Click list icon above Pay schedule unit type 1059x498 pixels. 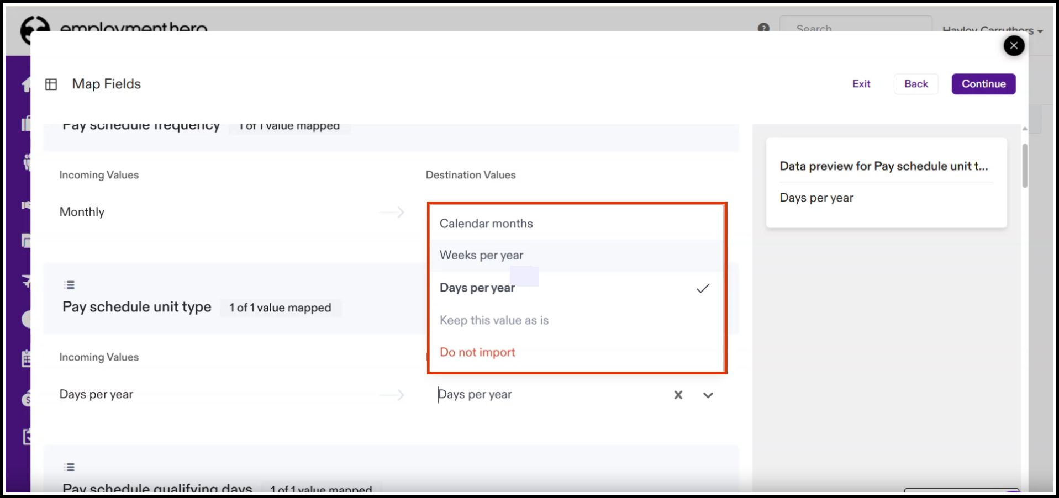click(69, 285)
